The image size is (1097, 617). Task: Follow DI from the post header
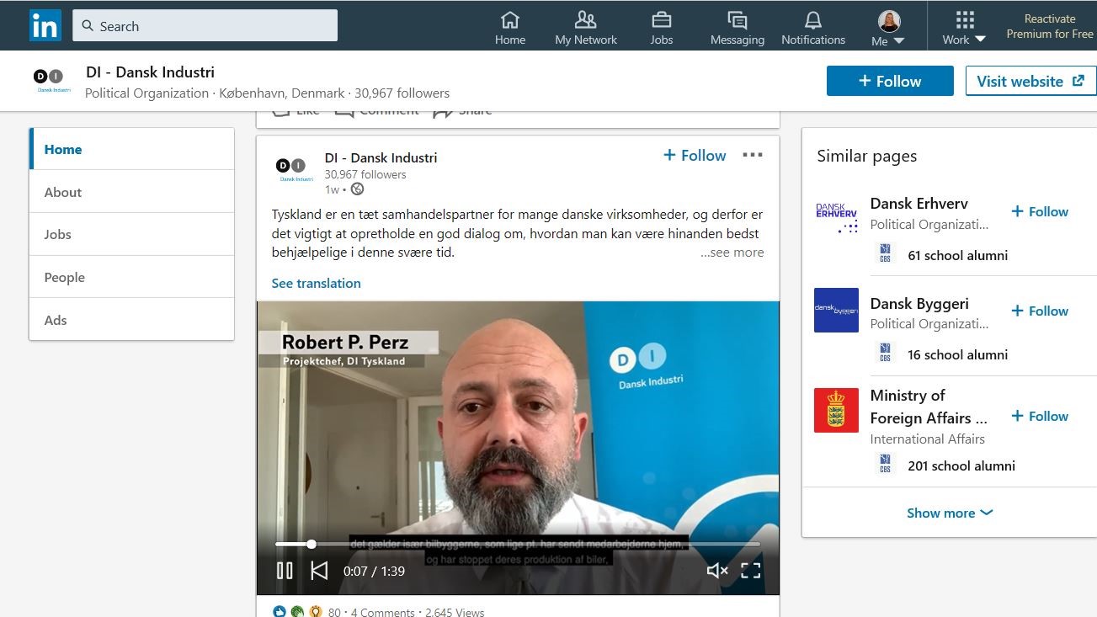click(x=695, y=155)
